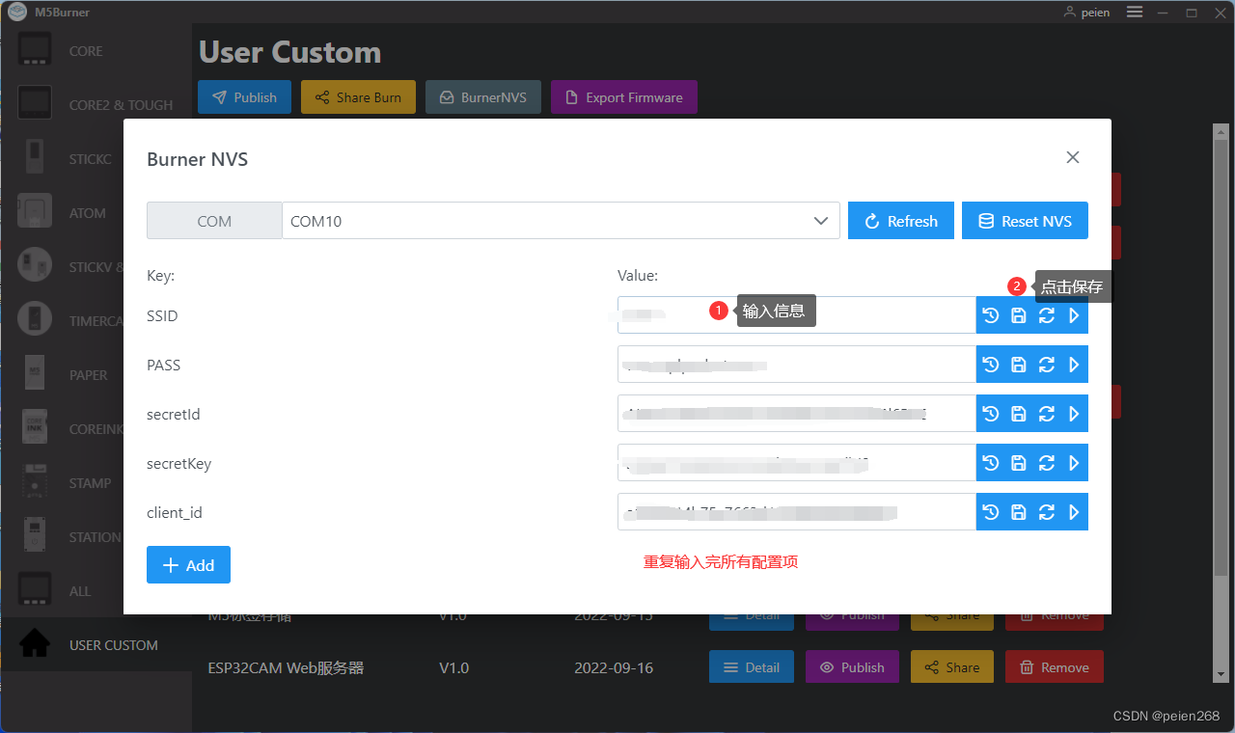Save the SSID value with floppy icon
The width and height of the screenshot is (1235, 733).
(1018, 315)
